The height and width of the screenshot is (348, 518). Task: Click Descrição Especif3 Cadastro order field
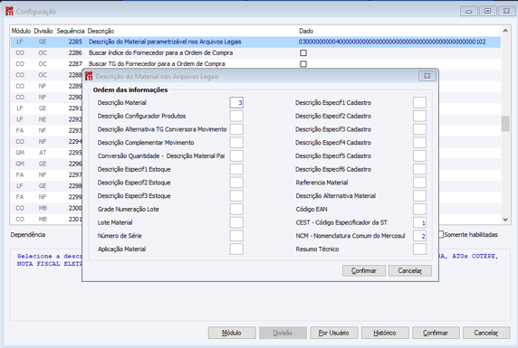coord(419,129)
